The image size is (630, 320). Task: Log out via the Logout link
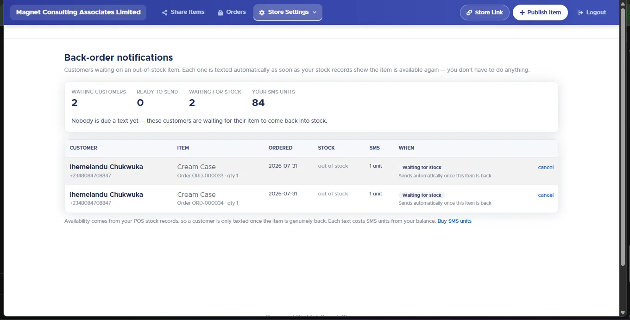click(x=592, y=13)
